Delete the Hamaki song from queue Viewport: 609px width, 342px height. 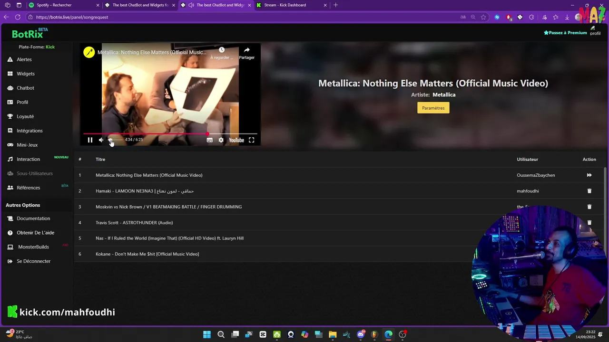(589, 191)
